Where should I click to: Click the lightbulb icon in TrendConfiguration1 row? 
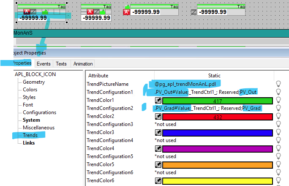coord(278,92)
